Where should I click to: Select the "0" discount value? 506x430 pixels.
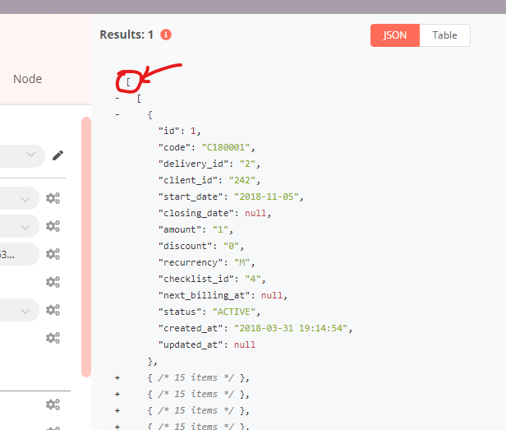coord(232,246)
